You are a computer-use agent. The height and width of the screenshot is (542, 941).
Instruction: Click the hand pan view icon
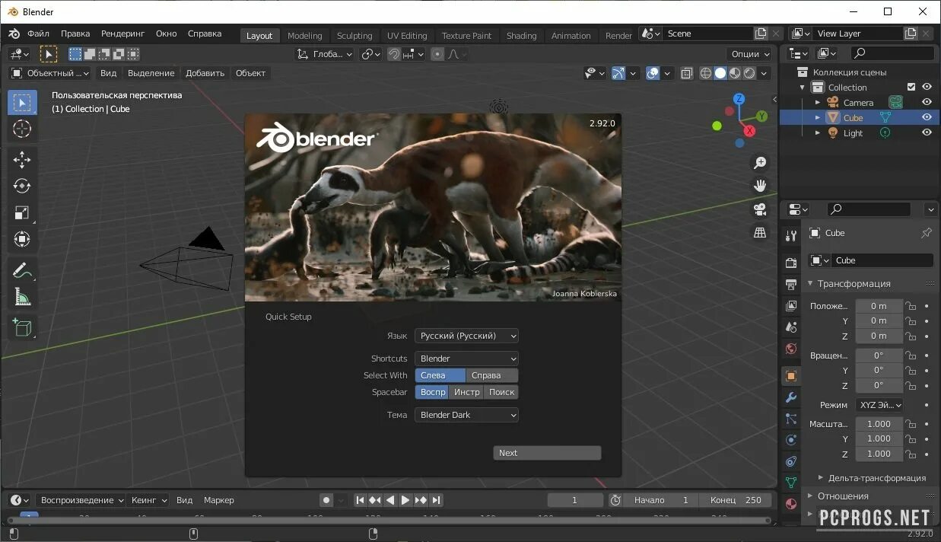pos(759,186)
